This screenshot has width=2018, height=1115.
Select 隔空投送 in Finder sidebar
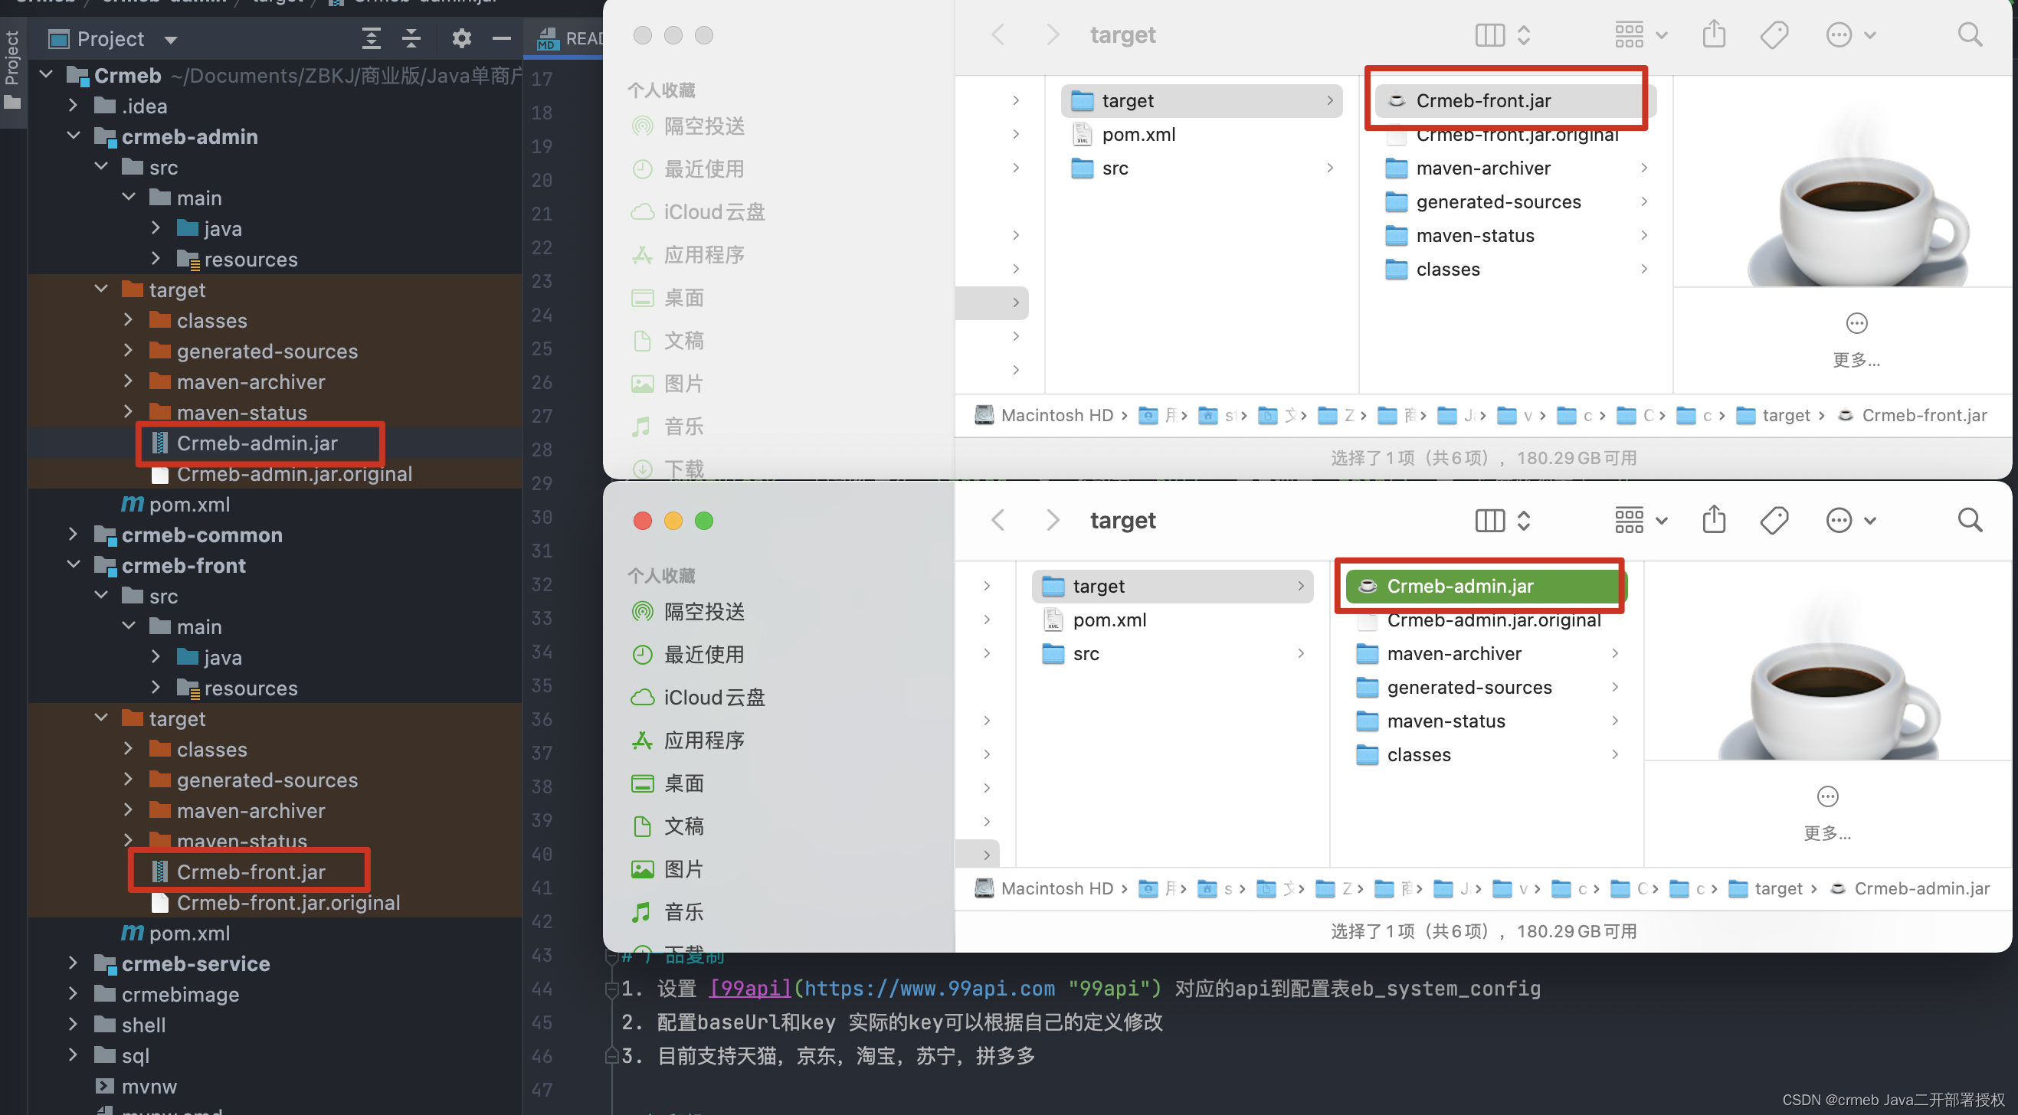704,126
